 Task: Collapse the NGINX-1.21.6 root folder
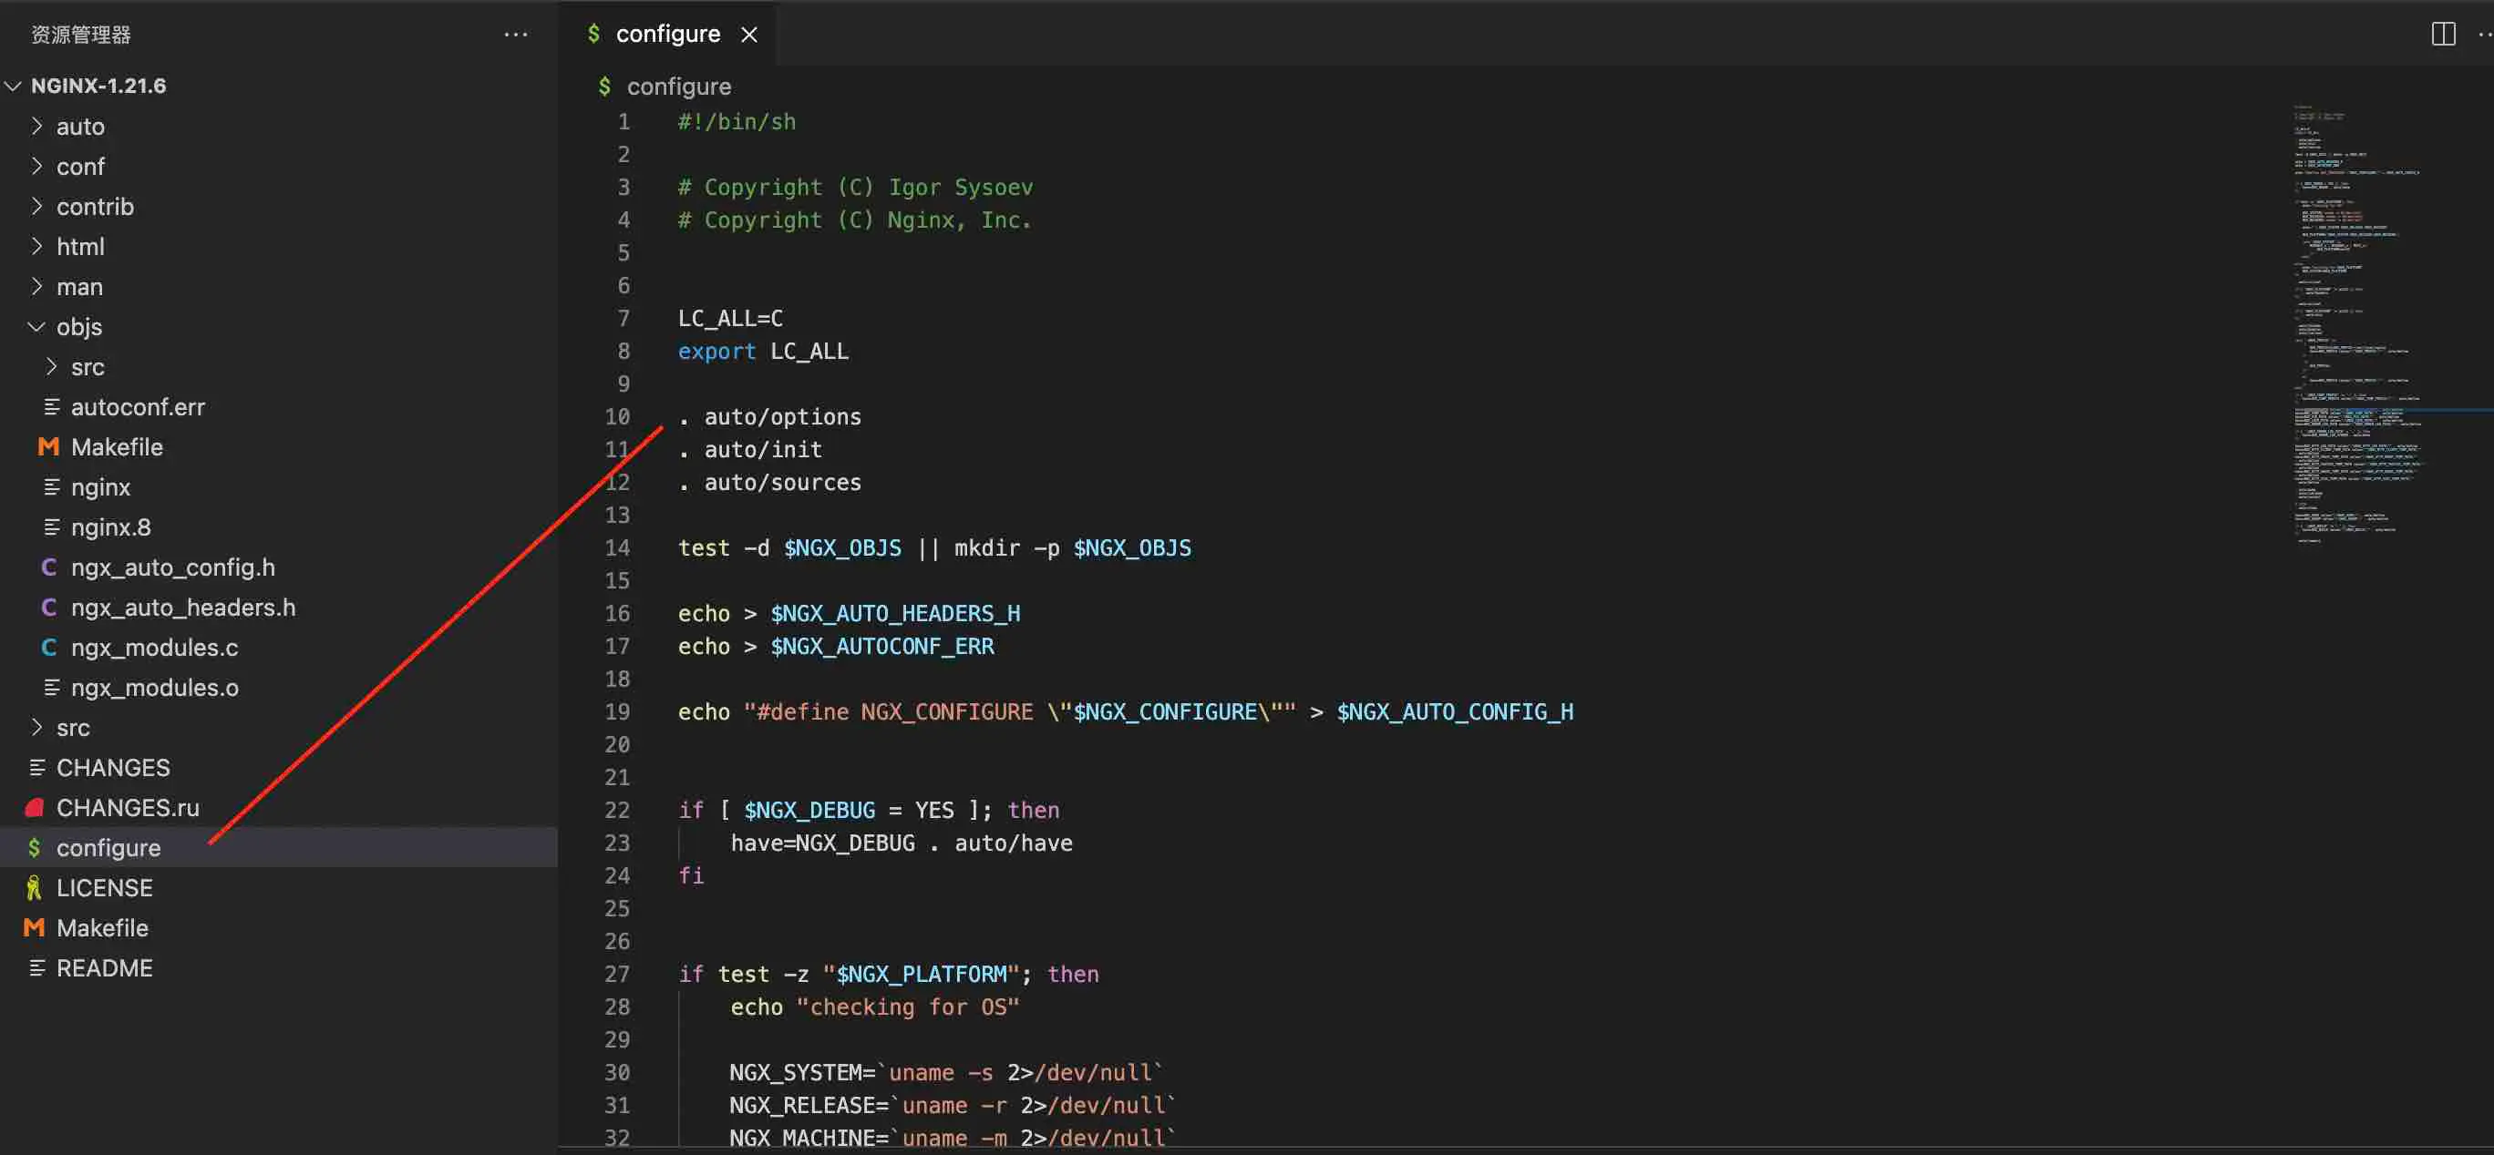click(14, 85)
